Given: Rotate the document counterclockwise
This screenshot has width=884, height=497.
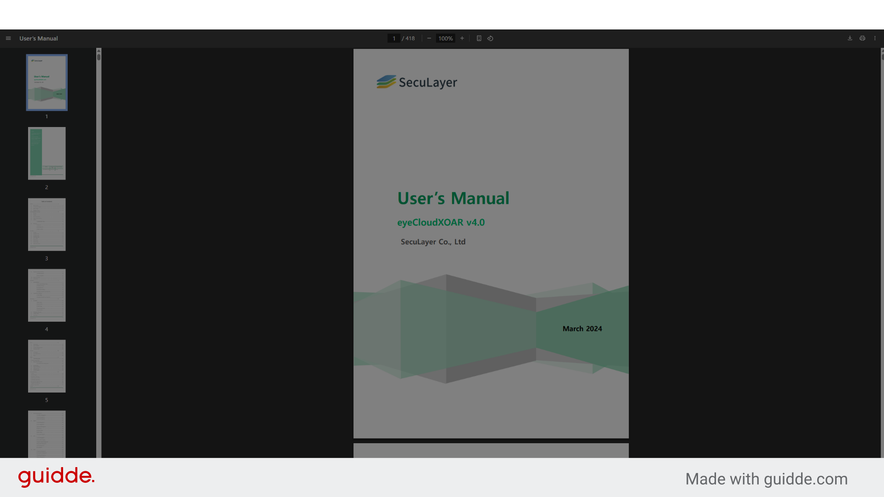Looking at the screenshot, I should pyautogui.click(x=490, y=38).
